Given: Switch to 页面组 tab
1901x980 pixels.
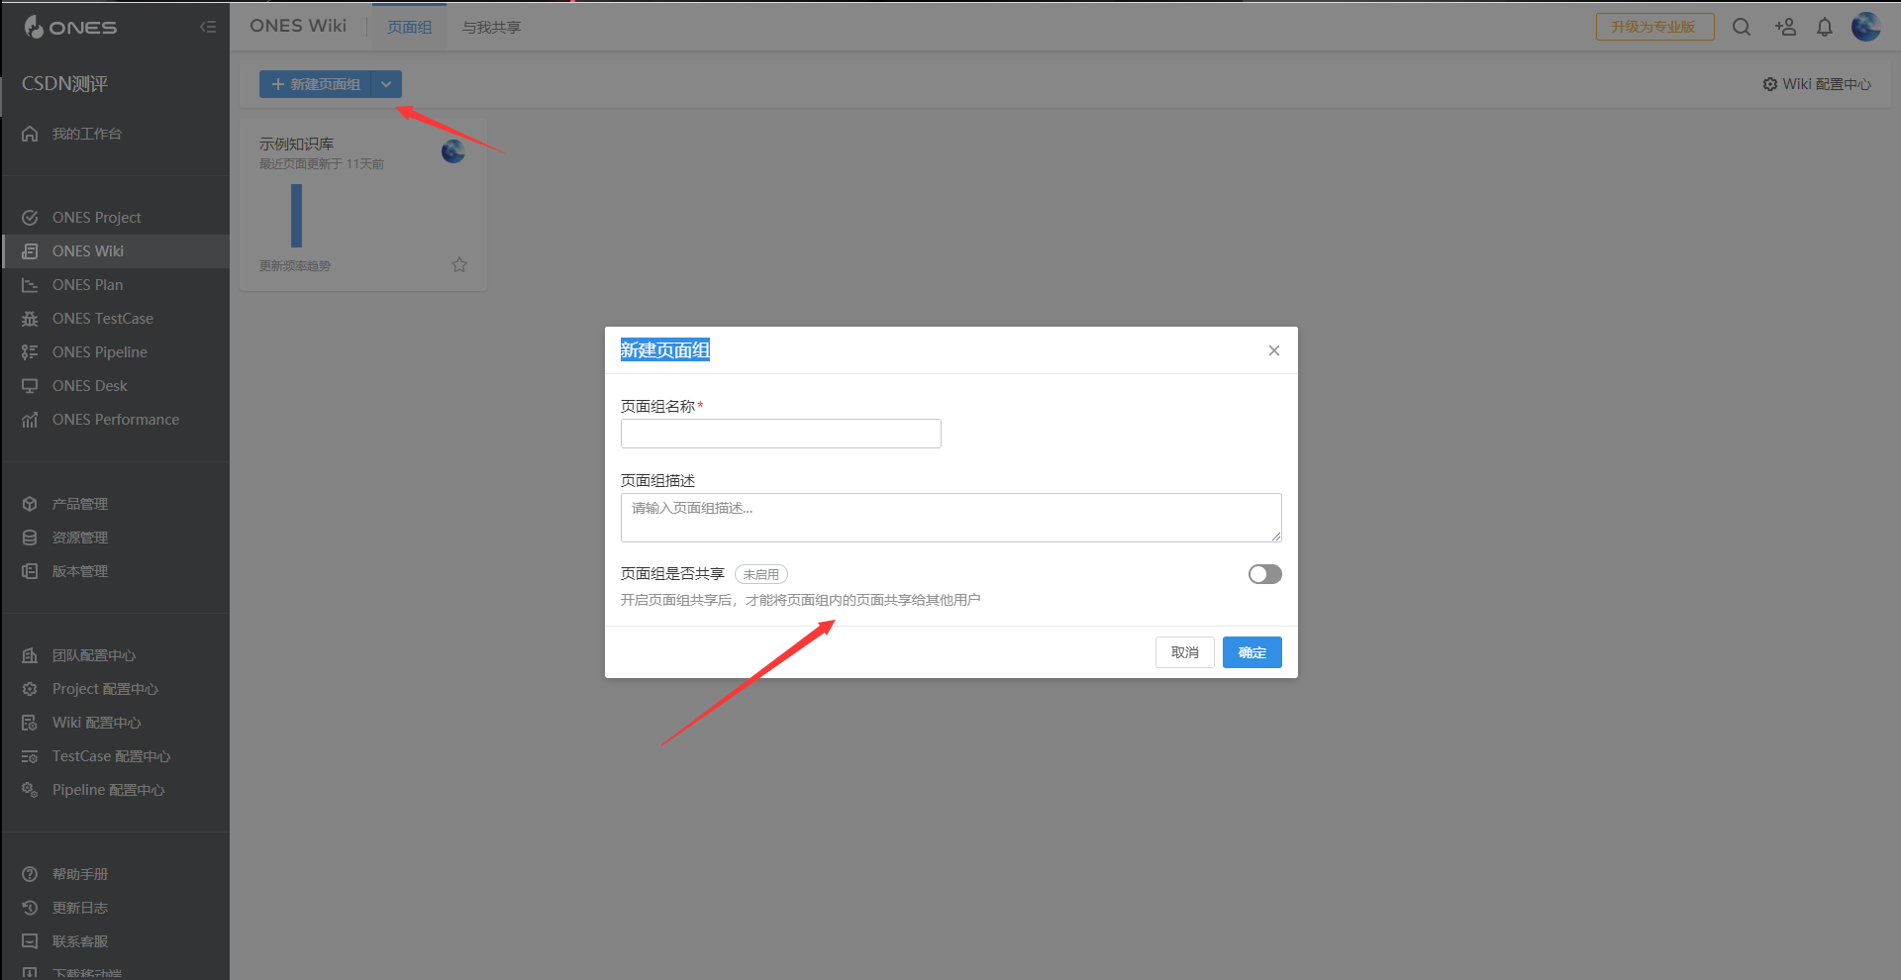Looking at the screenshot, I should coord(410,27).
